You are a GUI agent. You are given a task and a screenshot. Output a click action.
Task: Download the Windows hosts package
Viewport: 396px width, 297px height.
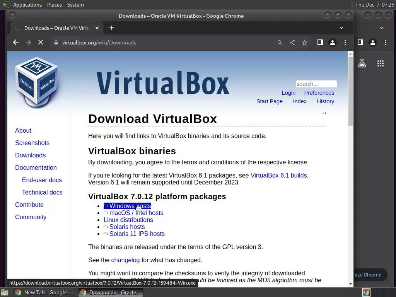tap(127, 206)
